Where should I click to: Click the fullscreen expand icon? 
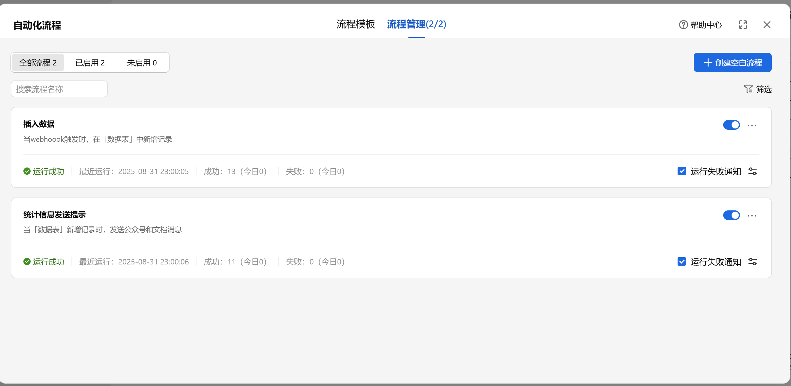(x=743, y=25)
